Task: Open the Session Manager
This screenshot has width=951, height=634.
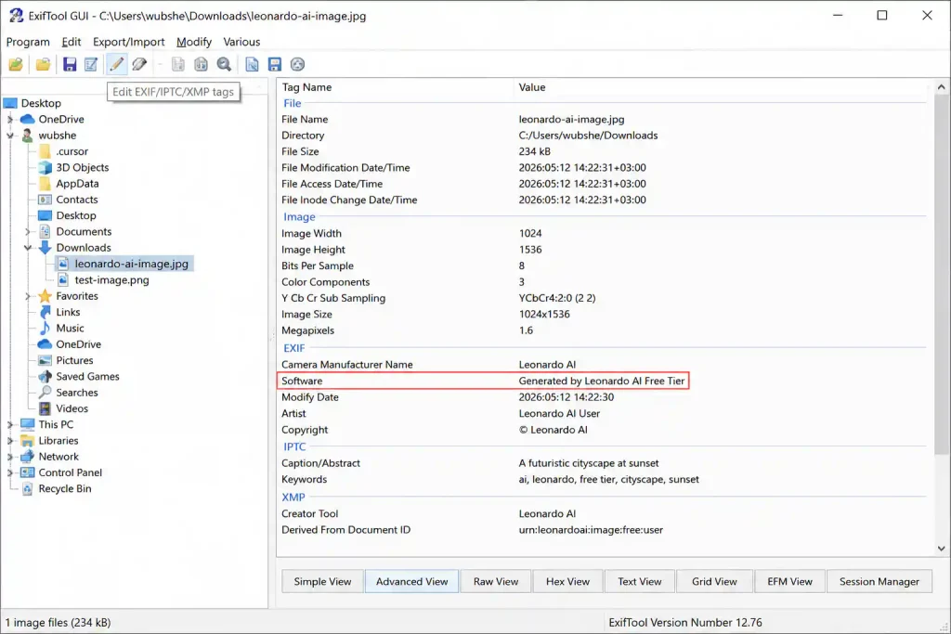Action: tap(879, 581)
